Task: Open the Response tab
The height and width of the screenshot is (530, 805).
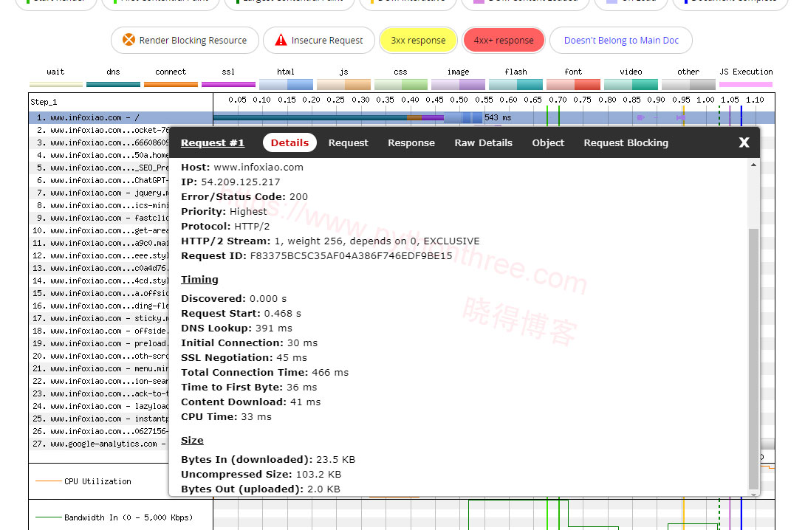Action: (411, 142)
